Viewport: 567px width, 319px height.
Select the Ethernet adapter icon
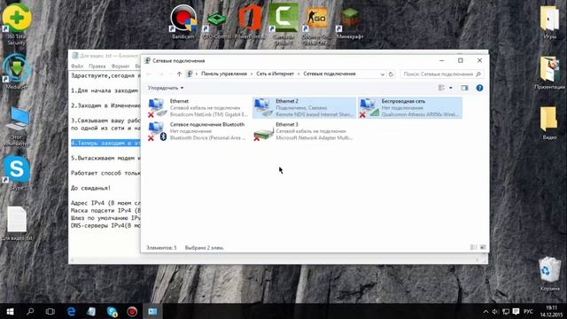point(157,108)
